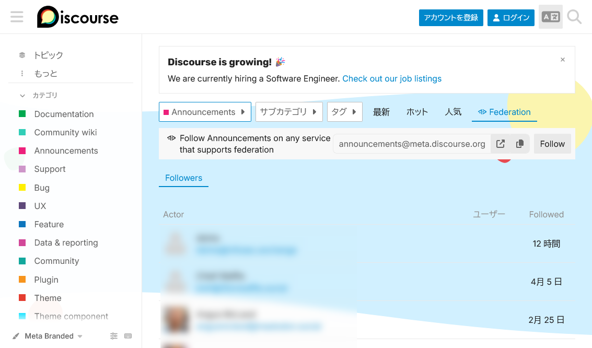Viewport: 592px width, 348px height.
Task: Open sidebar customization sliders icon
Action: pos(114,336)
